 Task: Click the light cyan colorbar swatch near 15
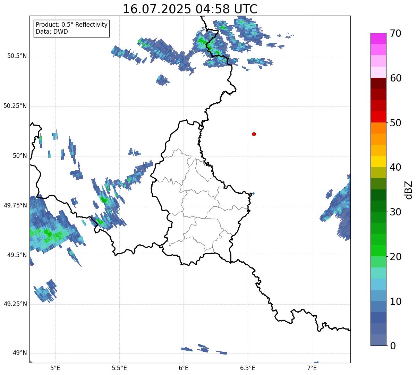(378, 273)
